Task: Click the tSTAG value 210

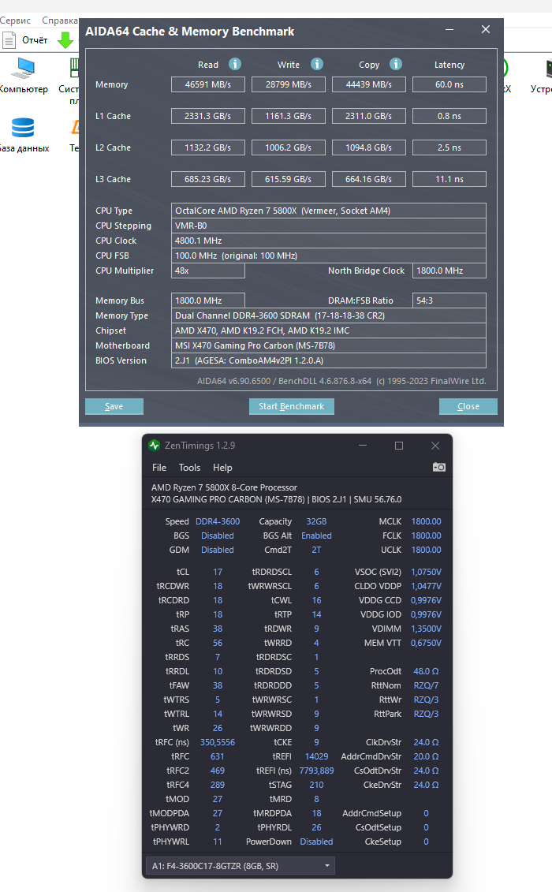Action: 316,785
